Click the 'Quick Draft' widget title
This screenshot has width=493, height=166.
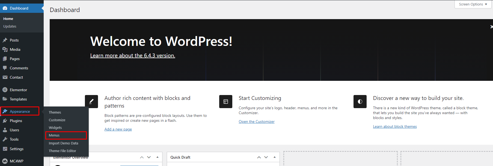(x=180, y=157)
